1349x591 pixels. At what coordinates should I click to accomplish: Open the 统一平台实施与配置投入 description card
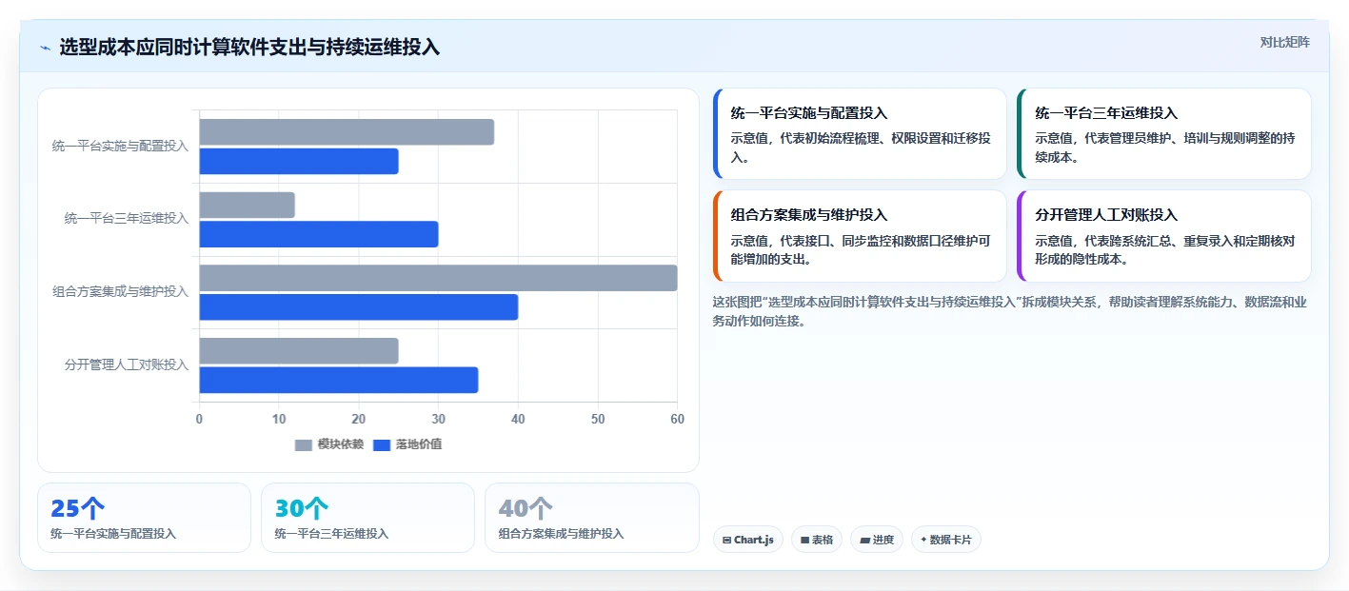(x=860, y=134)
